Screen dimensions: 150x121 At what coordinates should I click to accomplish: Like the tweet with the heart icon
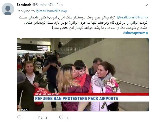(x=61, y=117)
